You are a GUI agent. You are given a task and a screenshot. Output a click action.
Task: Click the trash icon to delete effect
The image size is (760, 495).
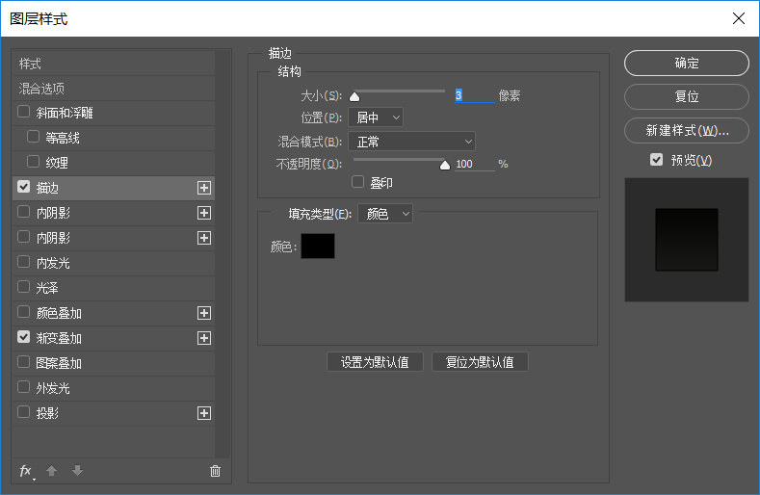215,471
